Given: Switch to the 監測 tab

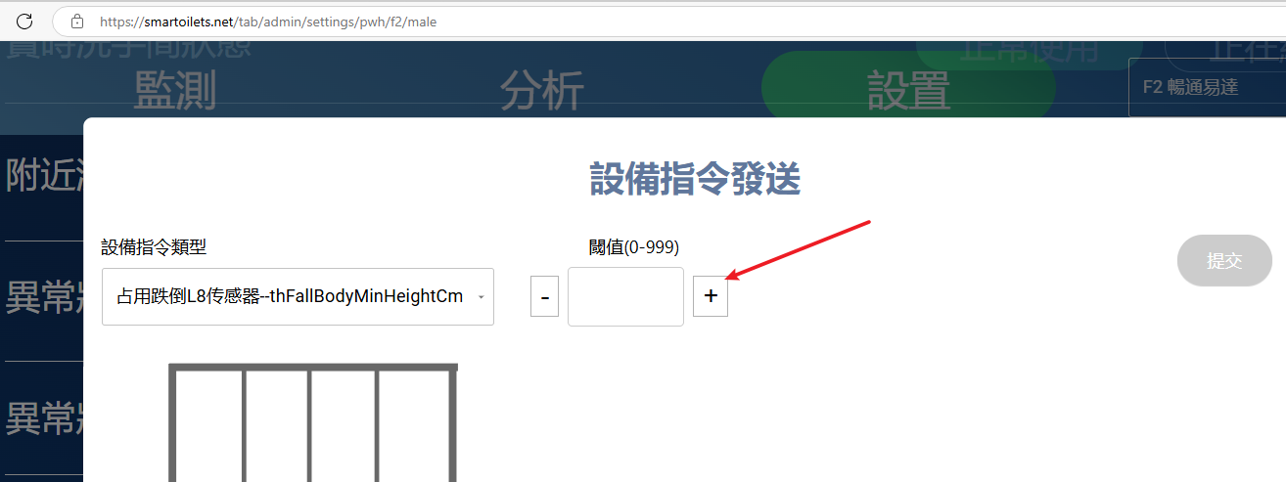Looking at the screenshot, I should (x=175, y=91).
